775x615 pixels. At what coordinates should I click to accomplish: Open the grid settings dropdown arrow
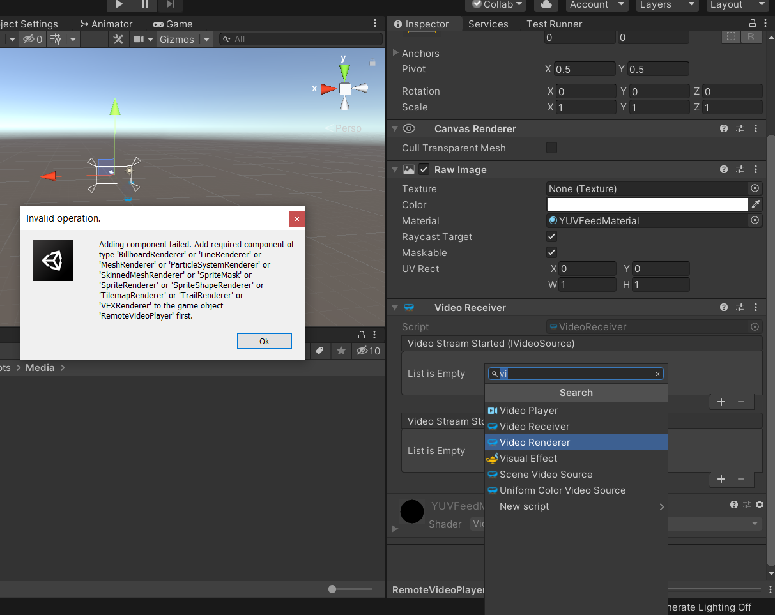[73, 39]
